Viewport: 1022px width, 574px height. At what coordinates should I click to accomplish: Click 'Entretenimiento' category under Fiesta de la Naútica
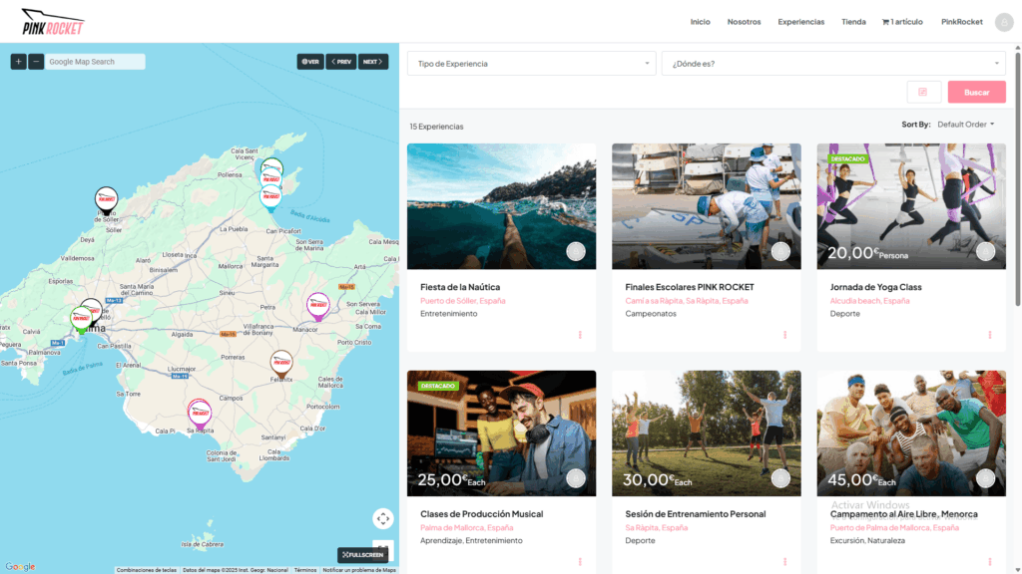point(448,314)
